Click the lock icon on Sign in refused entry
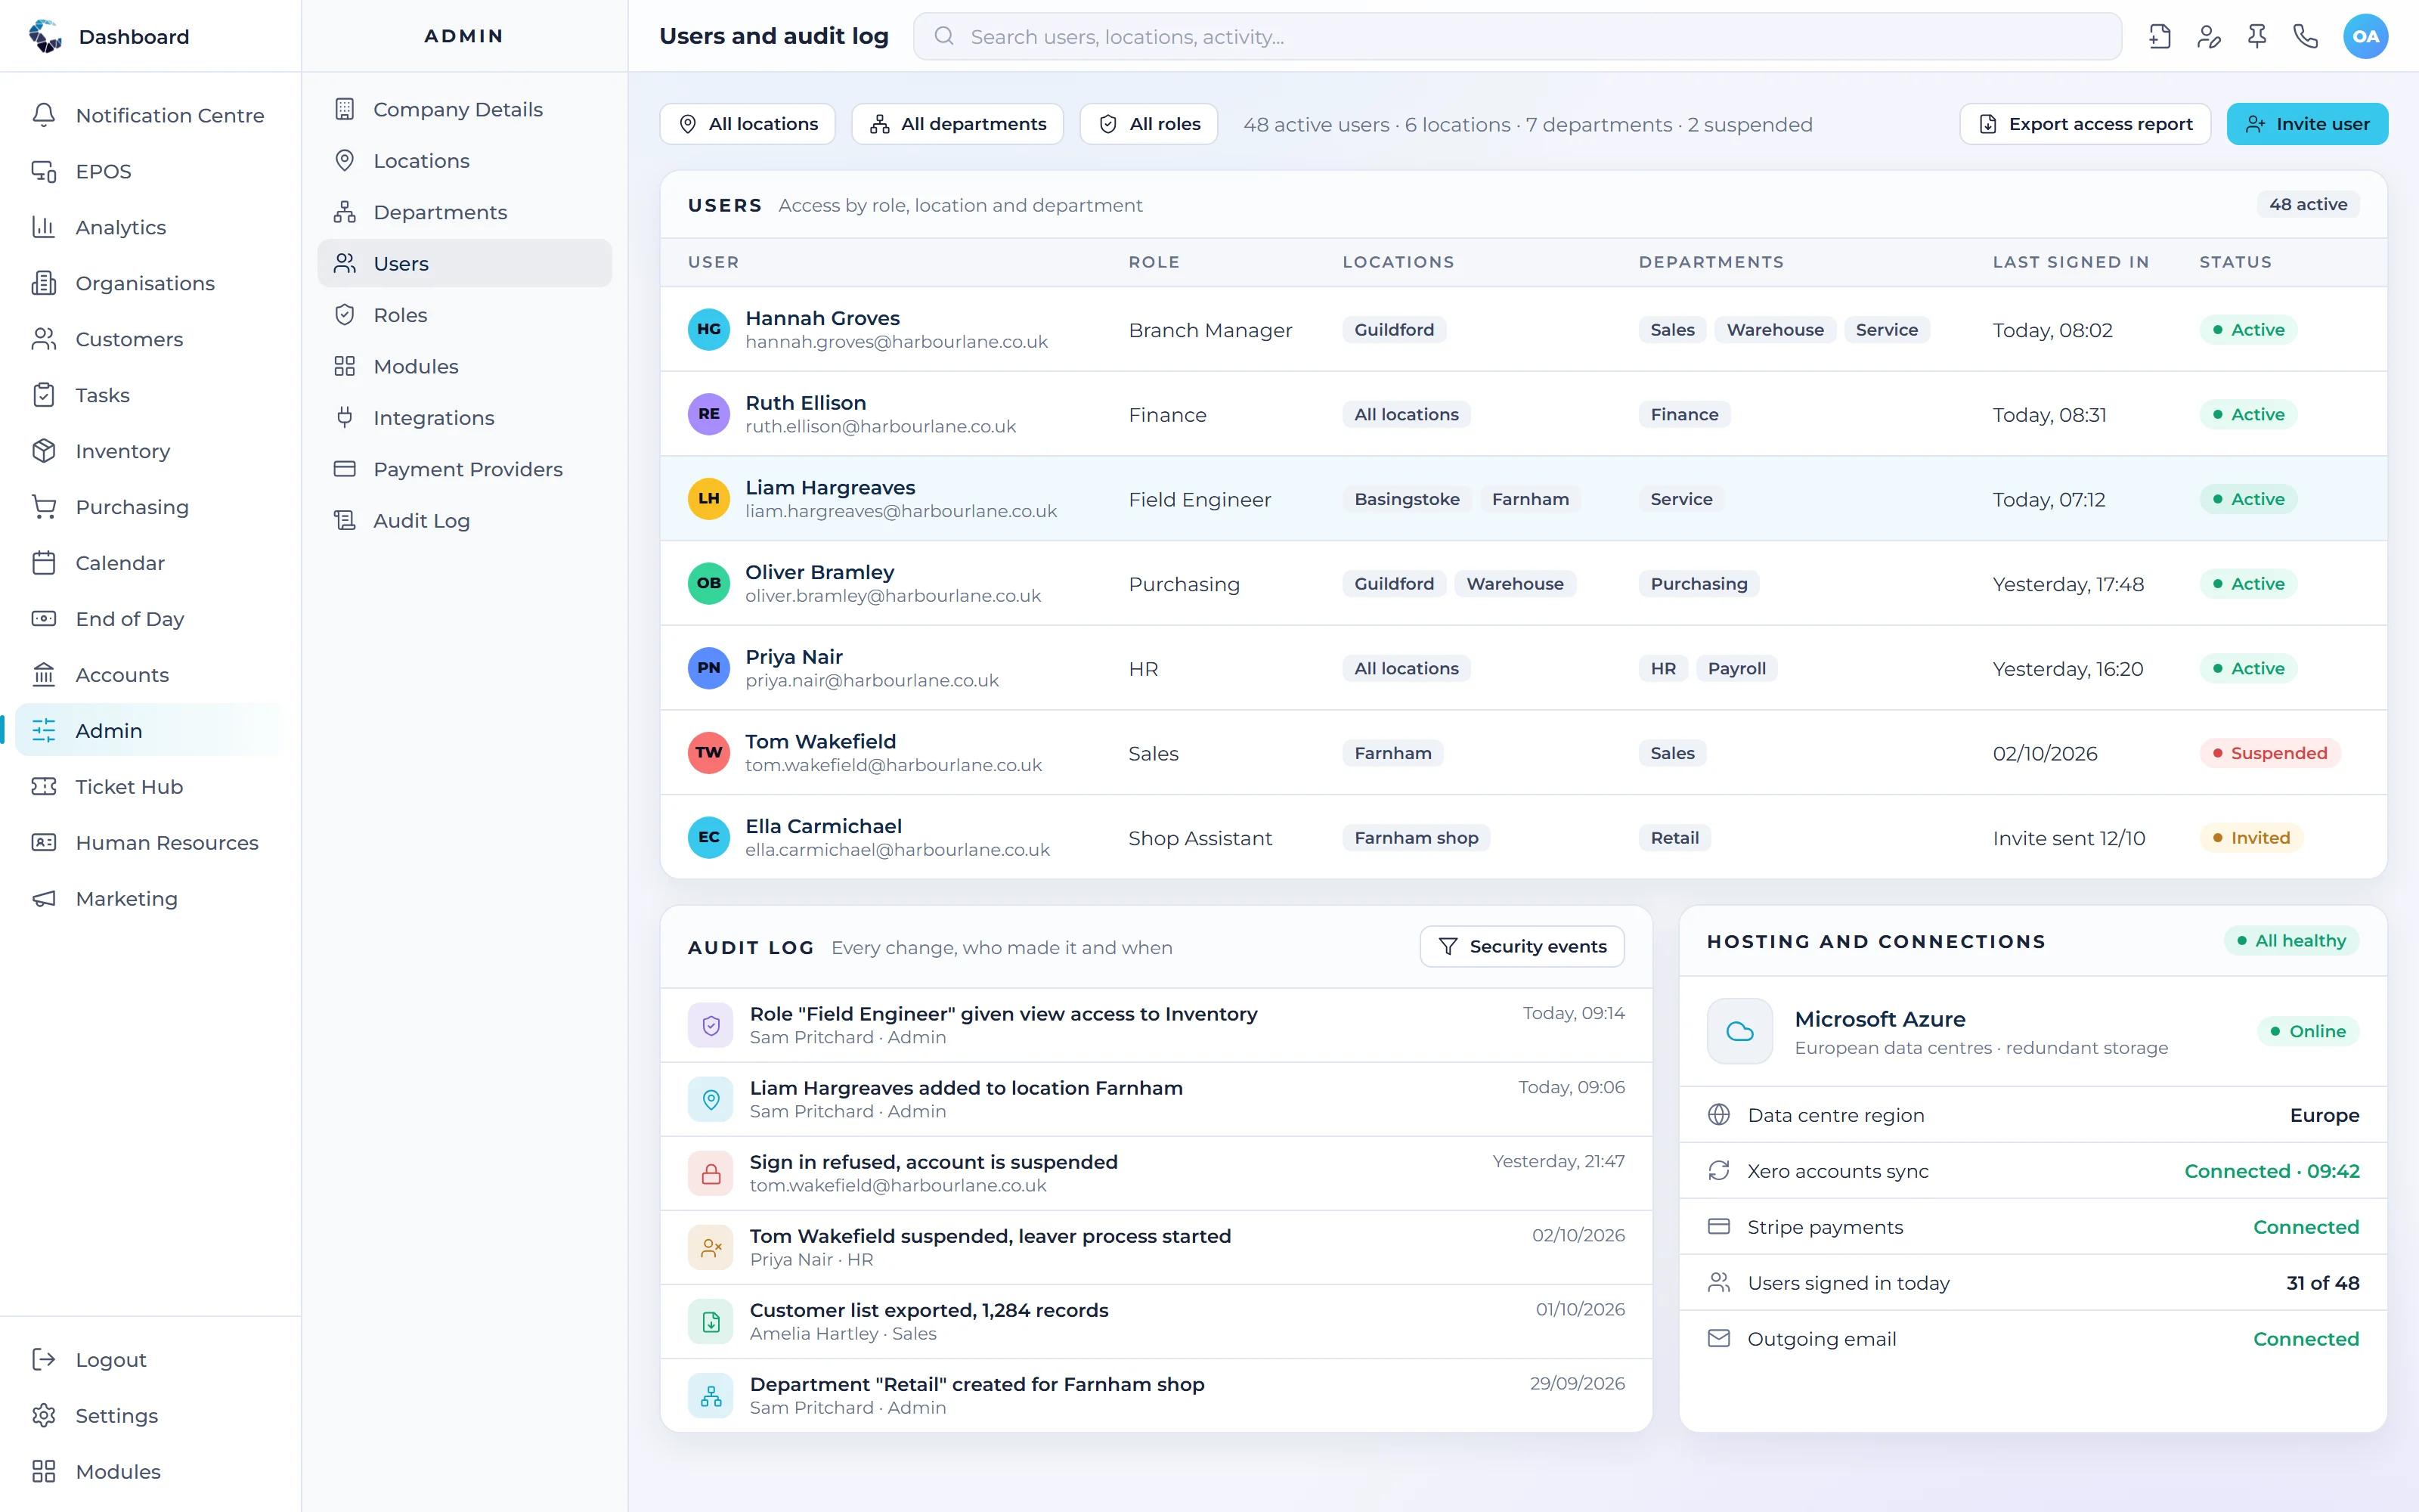The image size is (2419, 1512). coord(711,1173)
